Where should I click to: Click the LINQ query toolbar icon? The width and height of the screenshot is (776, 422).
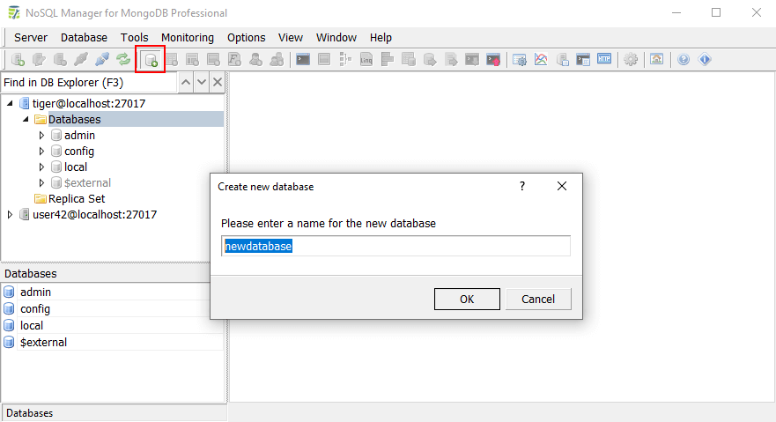[x=366, y=60]
